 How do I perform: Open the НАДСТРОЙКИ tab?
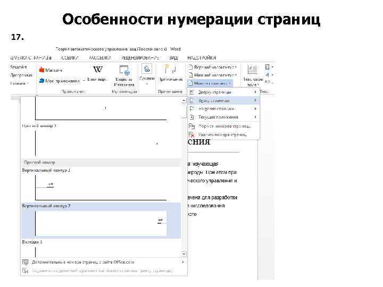pyautogui.click(x=202, y=58)
